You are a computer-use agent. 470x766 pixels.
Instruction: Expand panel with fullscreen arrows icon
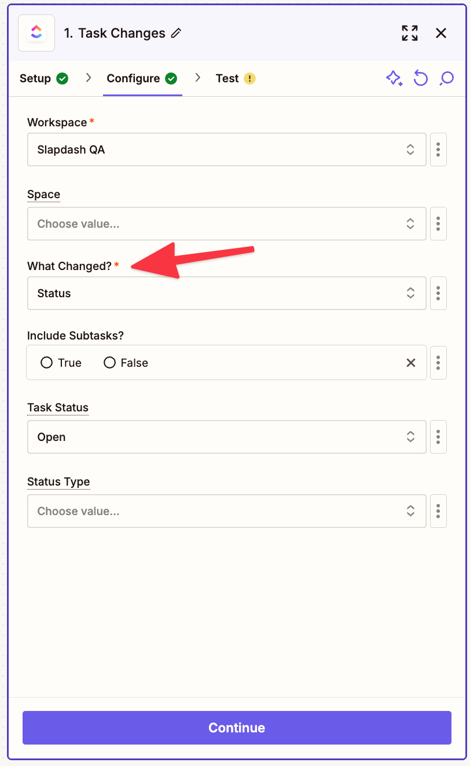tap(410, 33)
